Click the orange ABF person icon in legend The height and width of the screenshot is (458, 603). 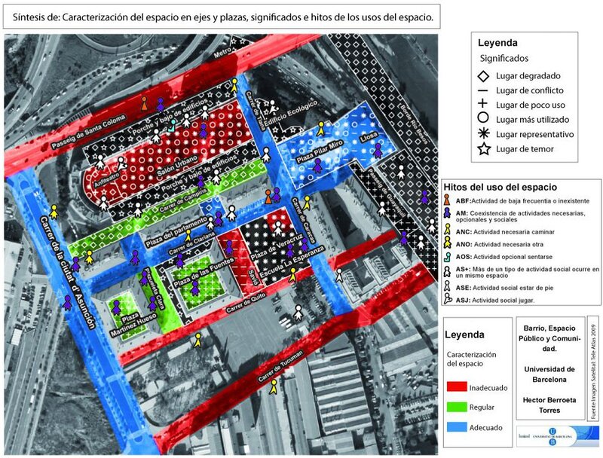point(448,200)
